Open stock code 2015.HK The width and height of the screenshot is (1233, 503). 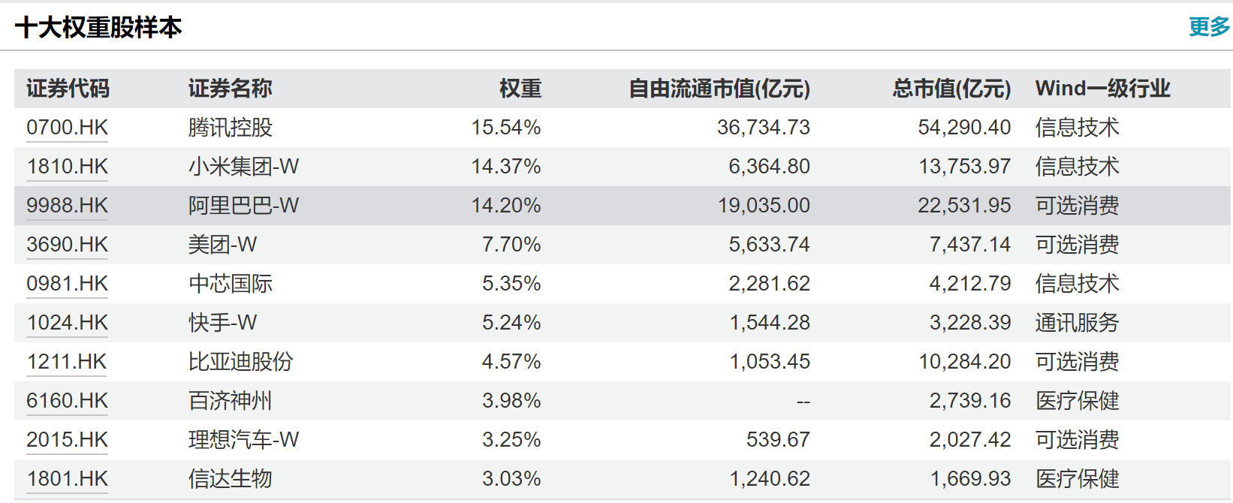(x=68, y=440)
